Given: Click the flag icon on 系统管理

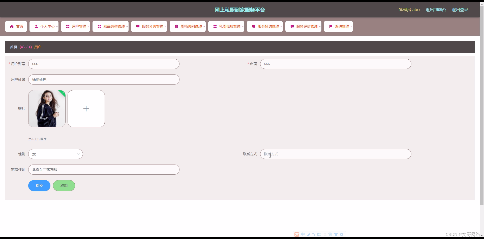Looking at the screenshot, I should click(331, 26).
